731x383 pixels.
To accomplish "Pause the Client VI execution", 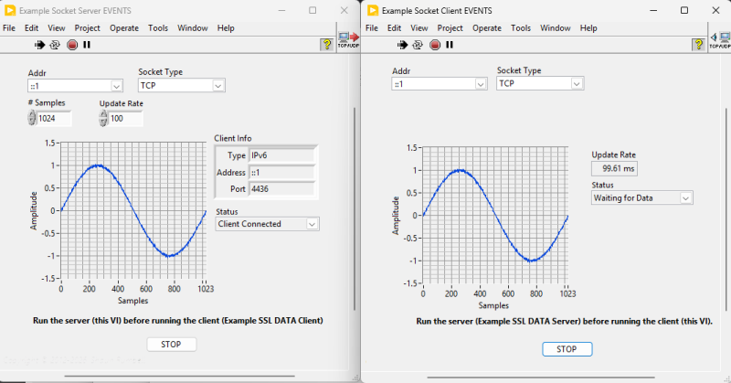I will click(450, 44).
